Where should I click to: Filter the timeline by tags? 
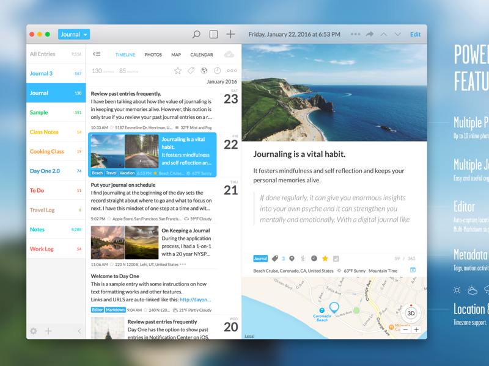191,71
